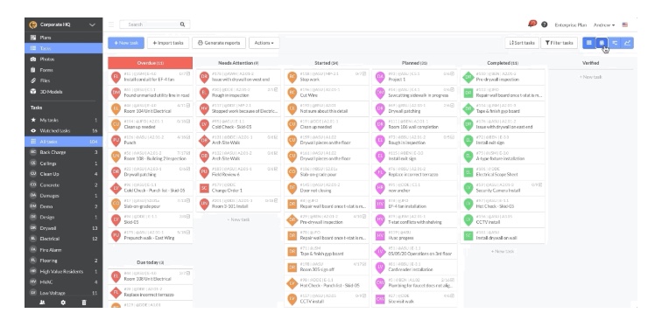Click the checklist counter on Rough in inspection in Needs Attention
This screenshot has height=320, width=669.
pos(272,89)
